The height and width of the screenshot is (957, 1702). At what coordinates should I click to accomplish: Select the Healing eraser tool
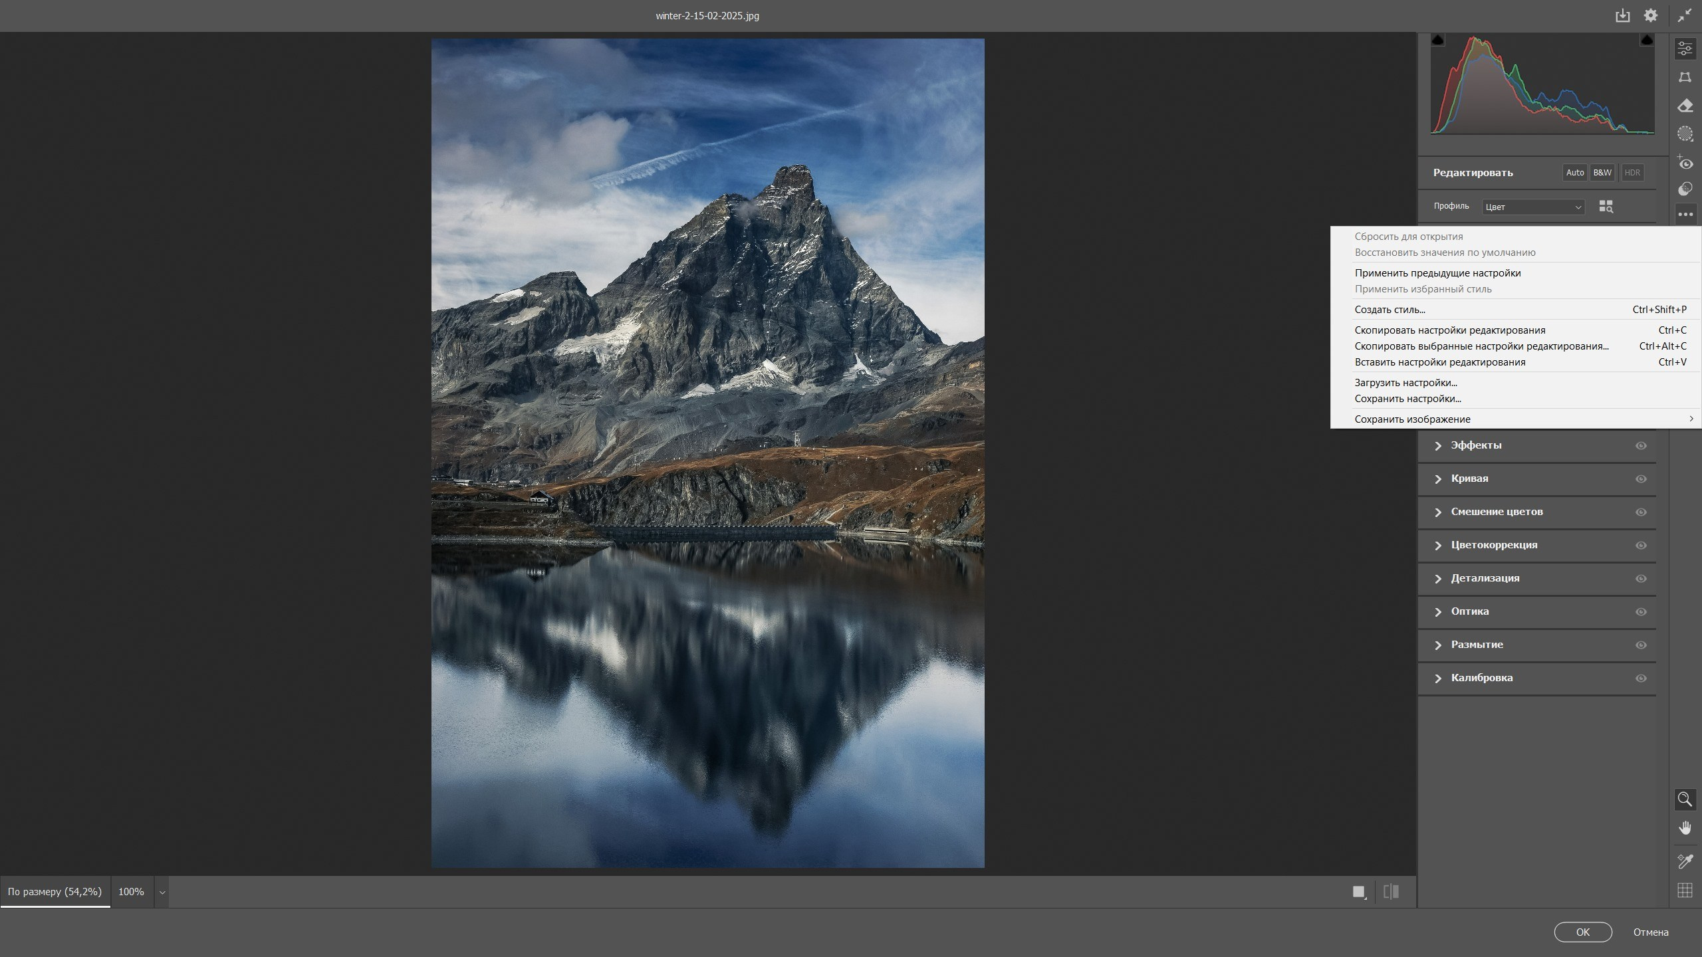click(x=1685, y=106)
